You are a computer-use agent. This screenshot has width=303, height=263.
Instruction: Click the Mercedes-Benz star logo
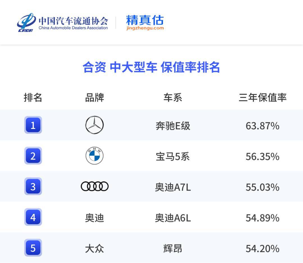click(x=95, y=125)
